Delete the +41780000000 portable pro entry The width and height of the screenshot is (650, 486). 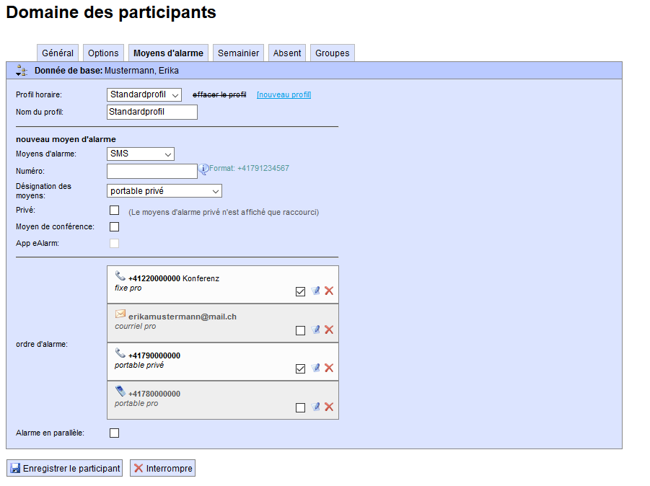[x=329, y=407]
